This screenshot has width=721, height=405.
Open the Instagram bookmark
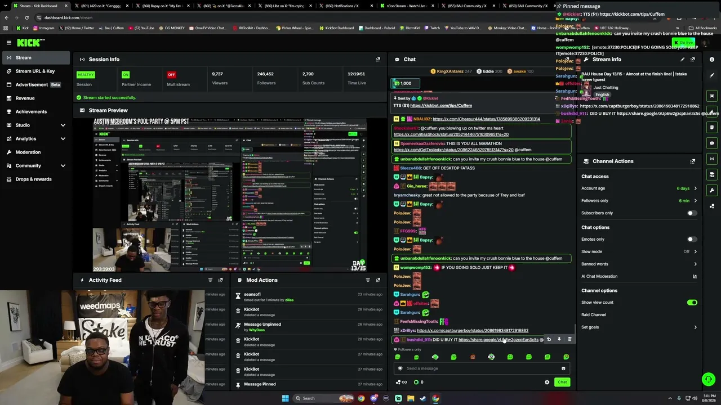44,28
